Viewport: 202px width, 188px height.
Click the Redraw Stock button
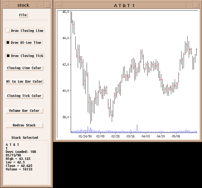click(24, 125)
